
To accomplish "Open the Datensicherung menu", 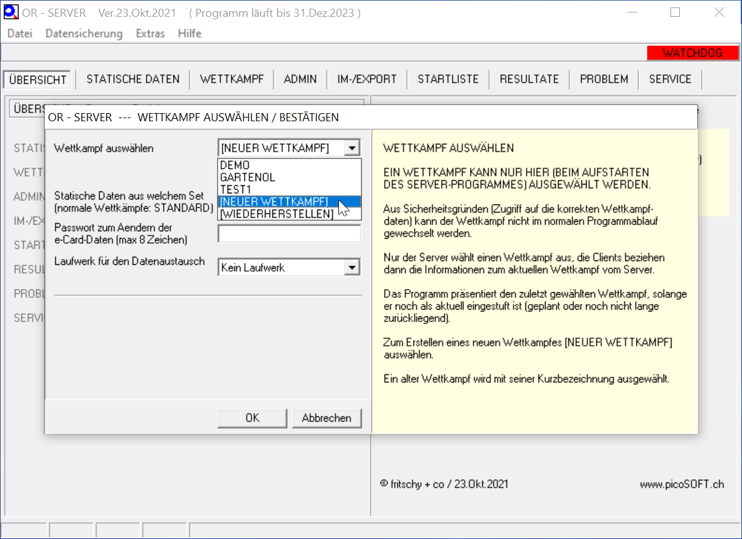I will pyautogui.click(x=84, y=34).
